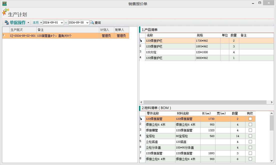Select product row 120焊接护栏 1730*962

(x=206, y=41)
